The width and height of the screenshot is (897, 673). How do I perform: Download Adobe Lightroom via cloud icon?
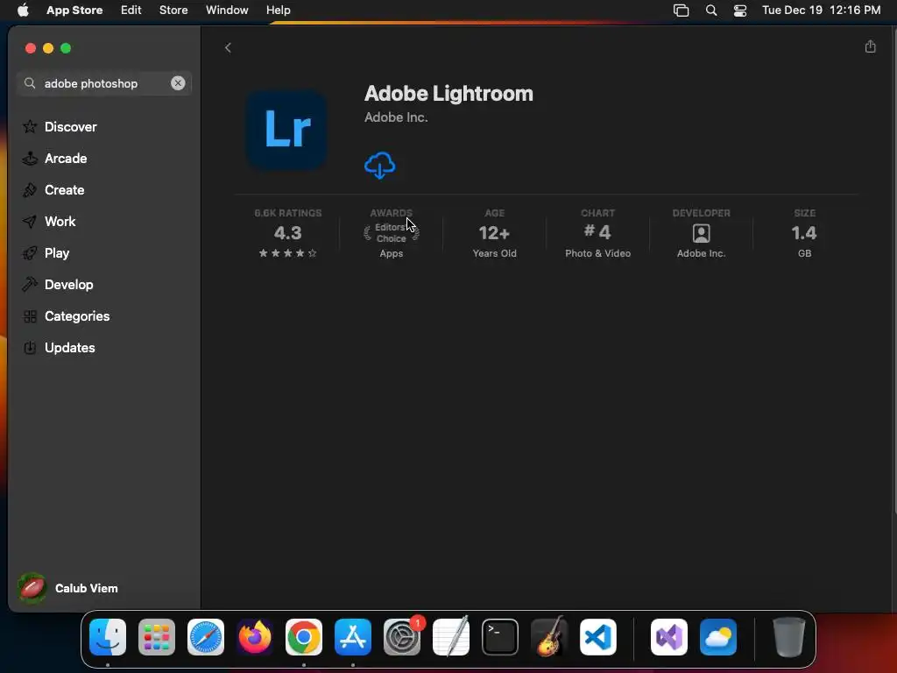pos(379,166)
